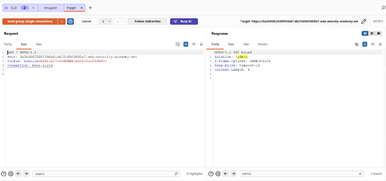The width and height of the screenshot is (386, 181).
Task: Edit target with the pencil icon
Action: coord(364,22)
